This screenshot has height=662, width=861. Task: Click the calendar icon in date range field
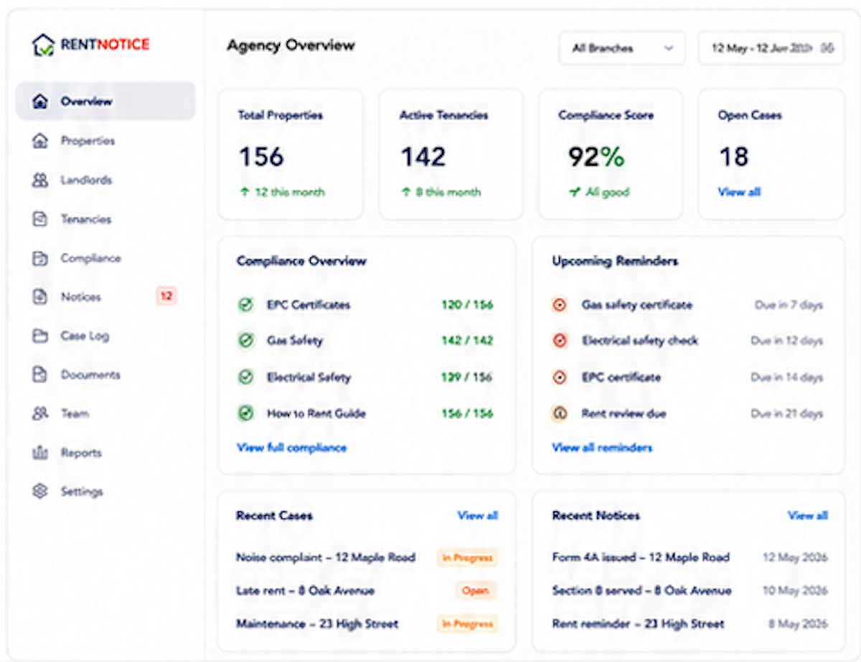tap(827, 48)
